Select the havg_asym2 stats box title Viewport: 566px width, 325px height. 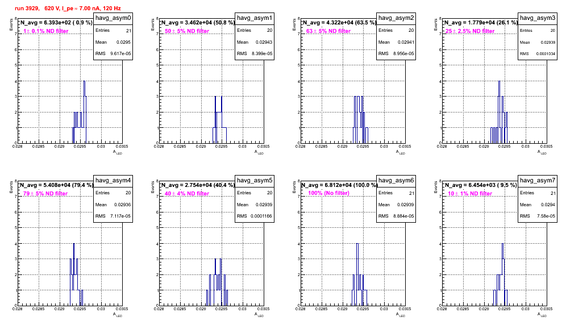[x=396, y=18]
